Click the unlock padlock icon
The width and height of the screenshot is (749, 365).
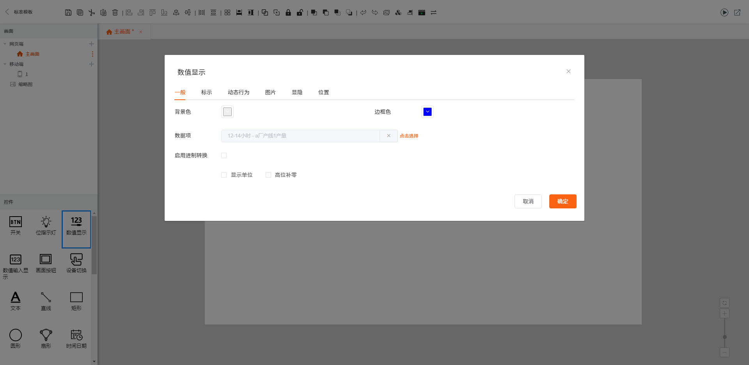click(300, 12)
